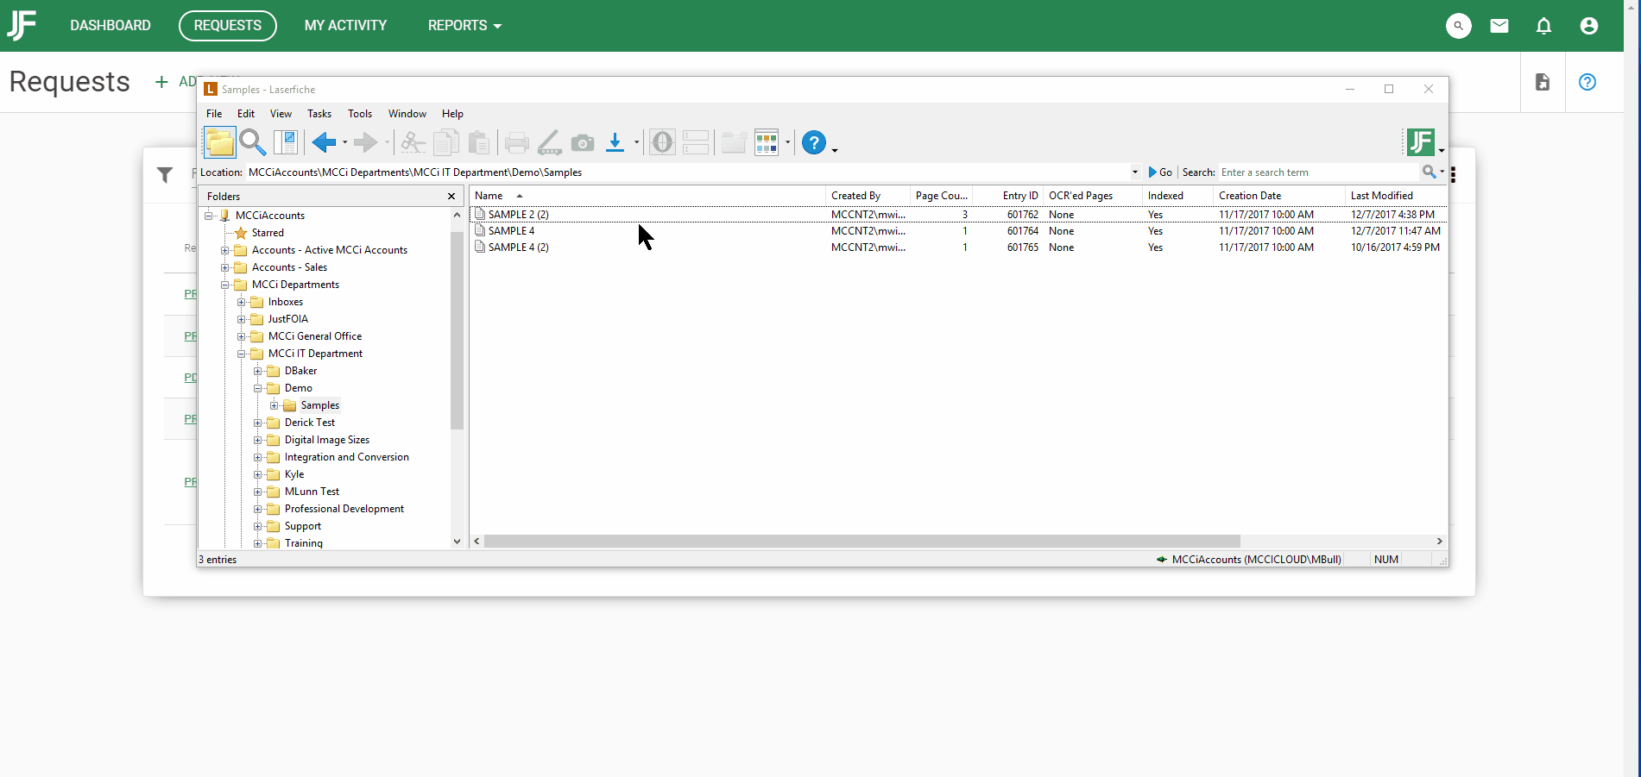1641x777 pixels.
Task: Go back with the blue left arrow
Action: pos(325,142)
